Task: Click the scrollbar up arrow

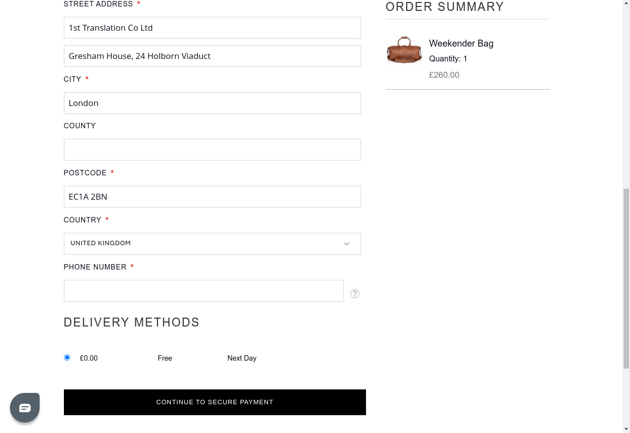Action: click(x=626, y=4)
